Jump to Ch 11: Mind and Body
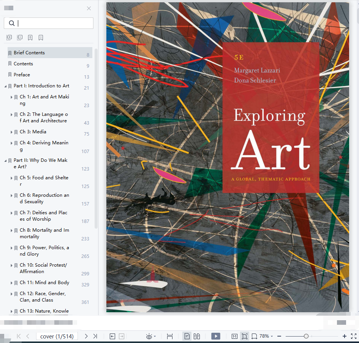The height and width of the screenshot is (343, 359). (44, 283)
